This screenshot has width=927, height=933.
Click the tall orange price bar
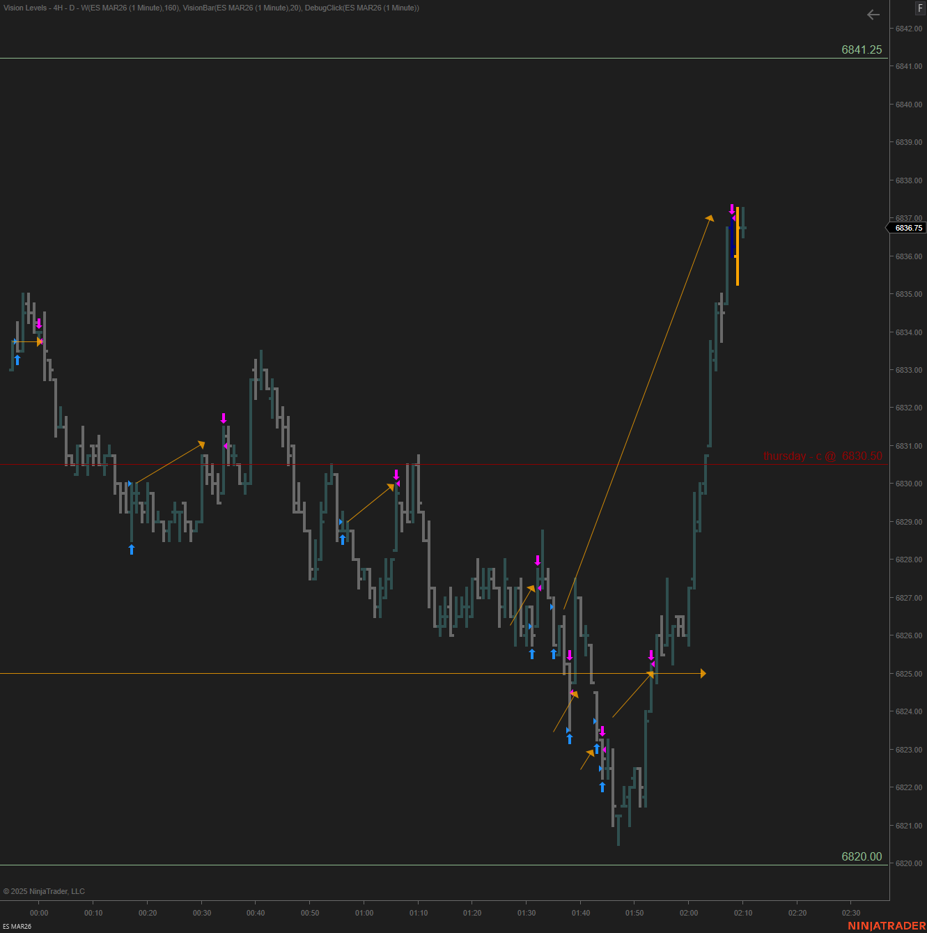pos(738,246)
